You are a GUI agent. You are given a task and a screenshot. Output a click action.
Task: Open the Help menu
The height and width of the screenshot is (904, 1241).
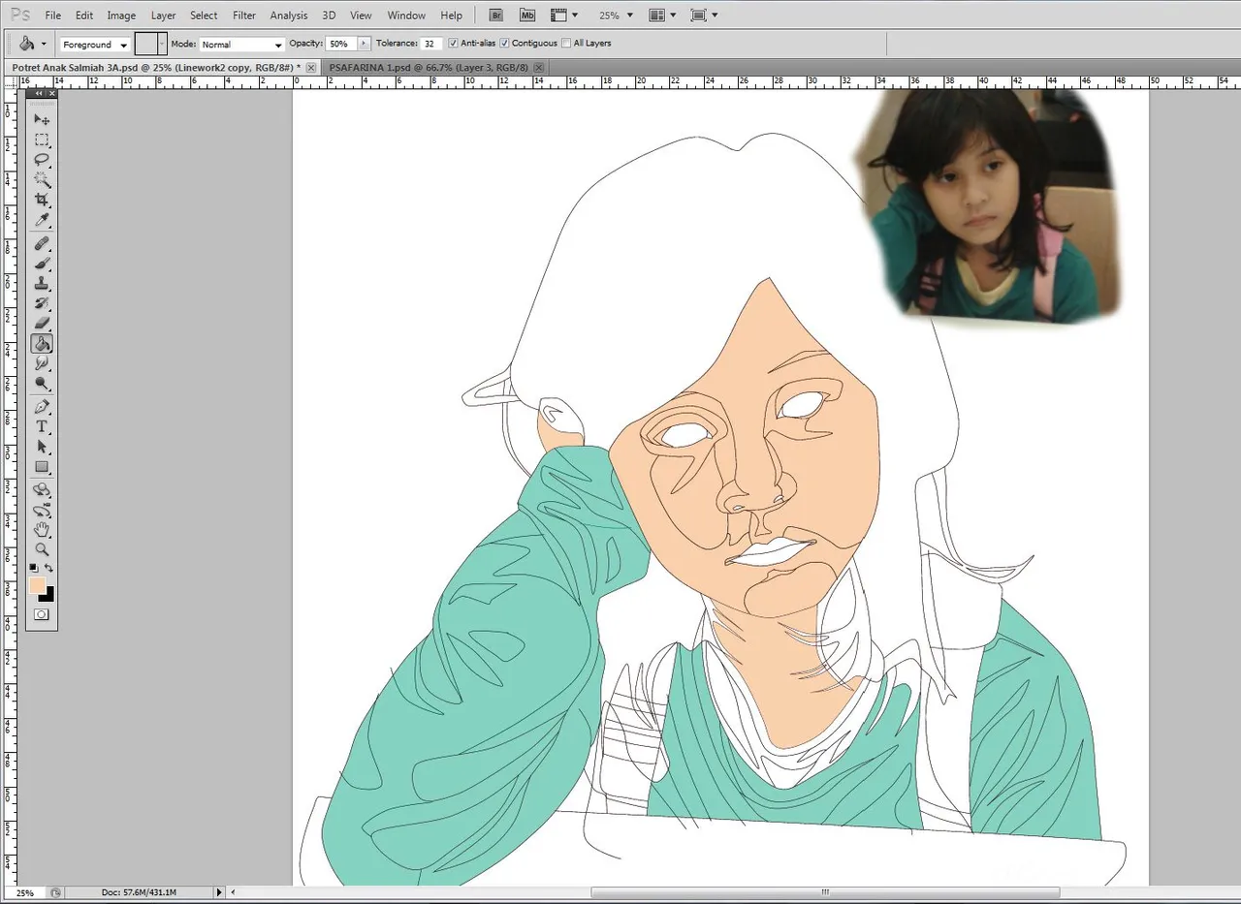(451, 16)
